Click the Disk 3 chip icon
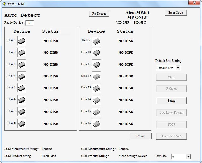The width and height of the screenshot is (202, 163). click(21, 64)
